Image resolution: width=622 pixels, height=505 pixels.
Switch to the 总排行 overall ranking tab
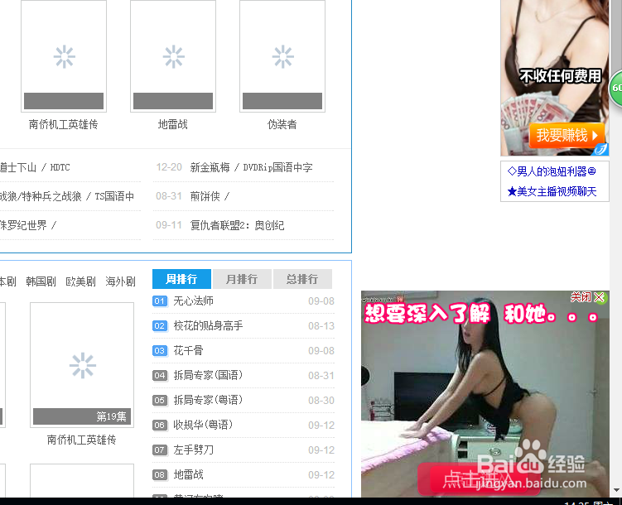[302, 279]
